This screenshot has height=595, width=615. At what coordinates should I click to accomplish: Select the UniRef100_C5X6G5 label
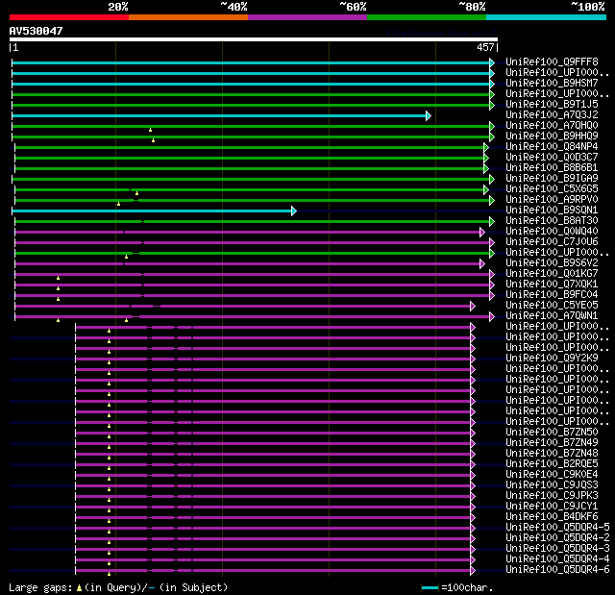tap(552, 189)
